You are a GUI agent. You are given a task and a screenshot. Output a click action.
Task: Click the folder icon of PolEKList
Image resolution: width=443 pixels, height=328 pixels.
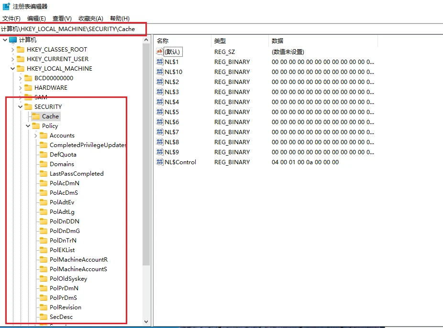(x=44, y=250)
